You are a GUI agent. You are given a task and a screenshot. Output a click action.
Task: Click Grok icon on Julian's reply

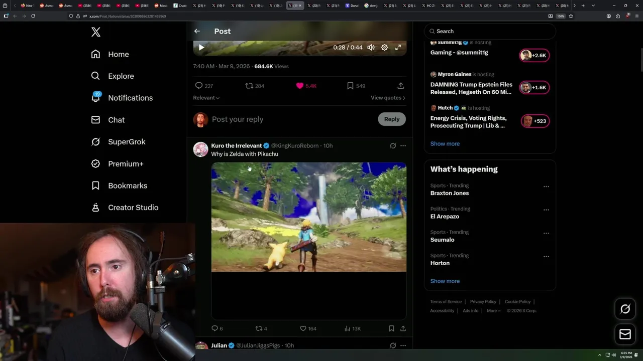[x=393, y=345]
